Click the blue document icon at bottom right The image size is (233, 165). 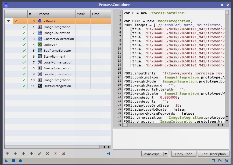coord(220,161)
